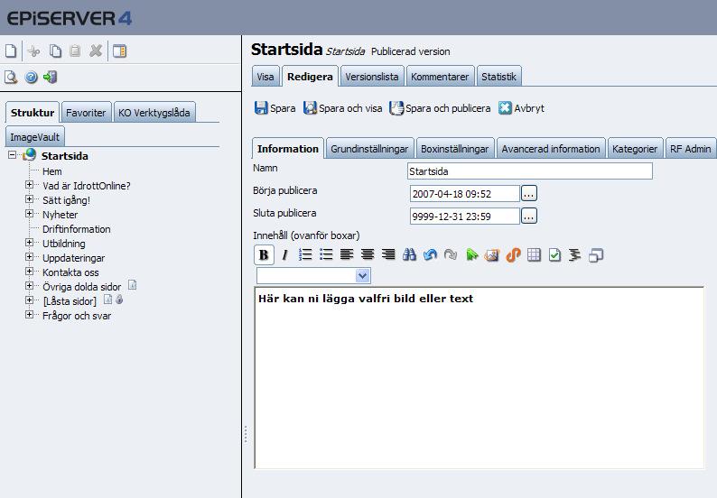Toggle bold formatting in the editor
This screenshot has width=717, height=498.
[x=264, y=255]
